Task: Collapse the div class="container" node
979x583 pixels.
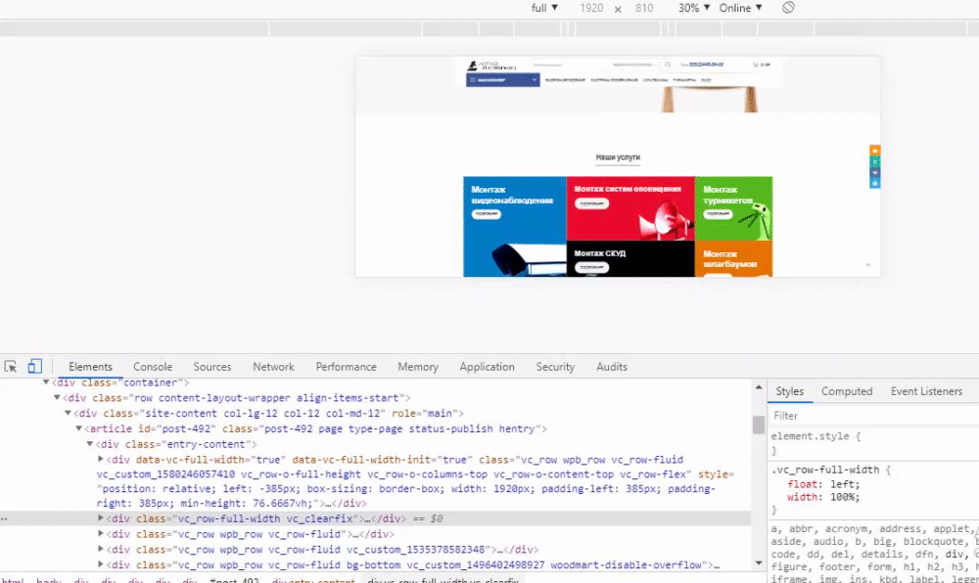Action: pos(46,382)
